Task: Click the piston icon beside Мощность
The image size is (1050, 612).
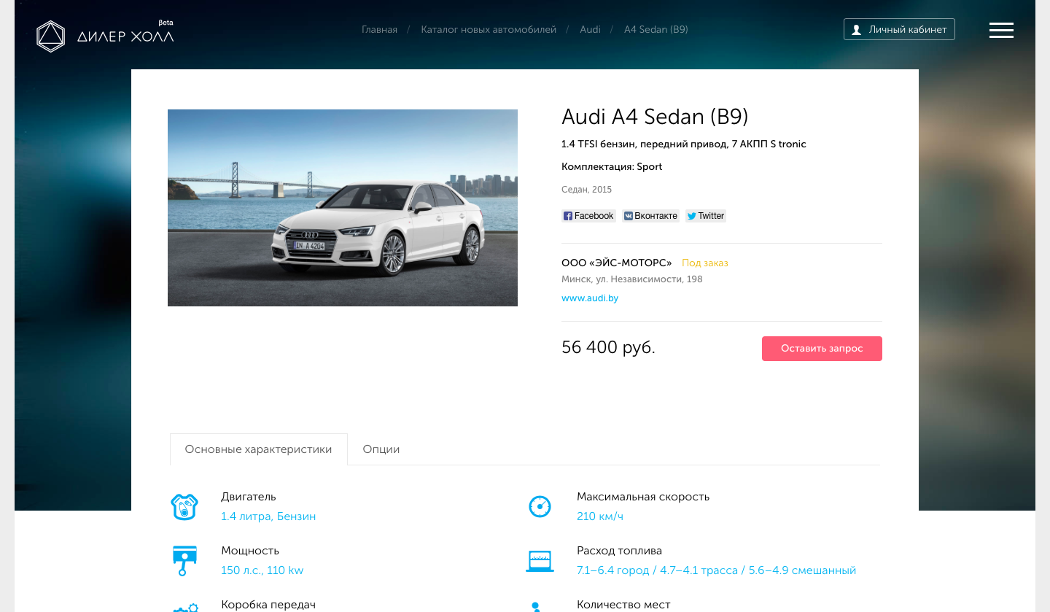Action: pos(184,560)
